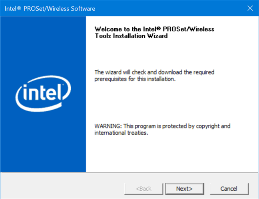This screenshot has height=199, width=259.
Task: Click the Next> button
Action: pyautogui.click(x=185, y=189)
